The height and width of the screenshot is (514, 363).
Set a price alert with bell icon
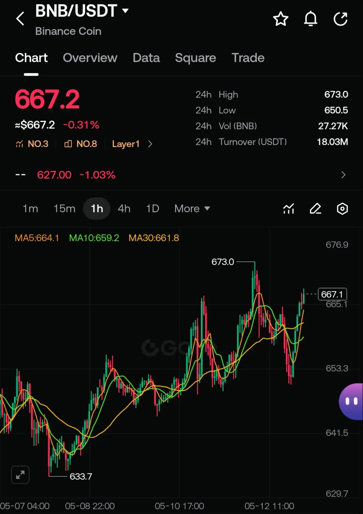(311, 19)
